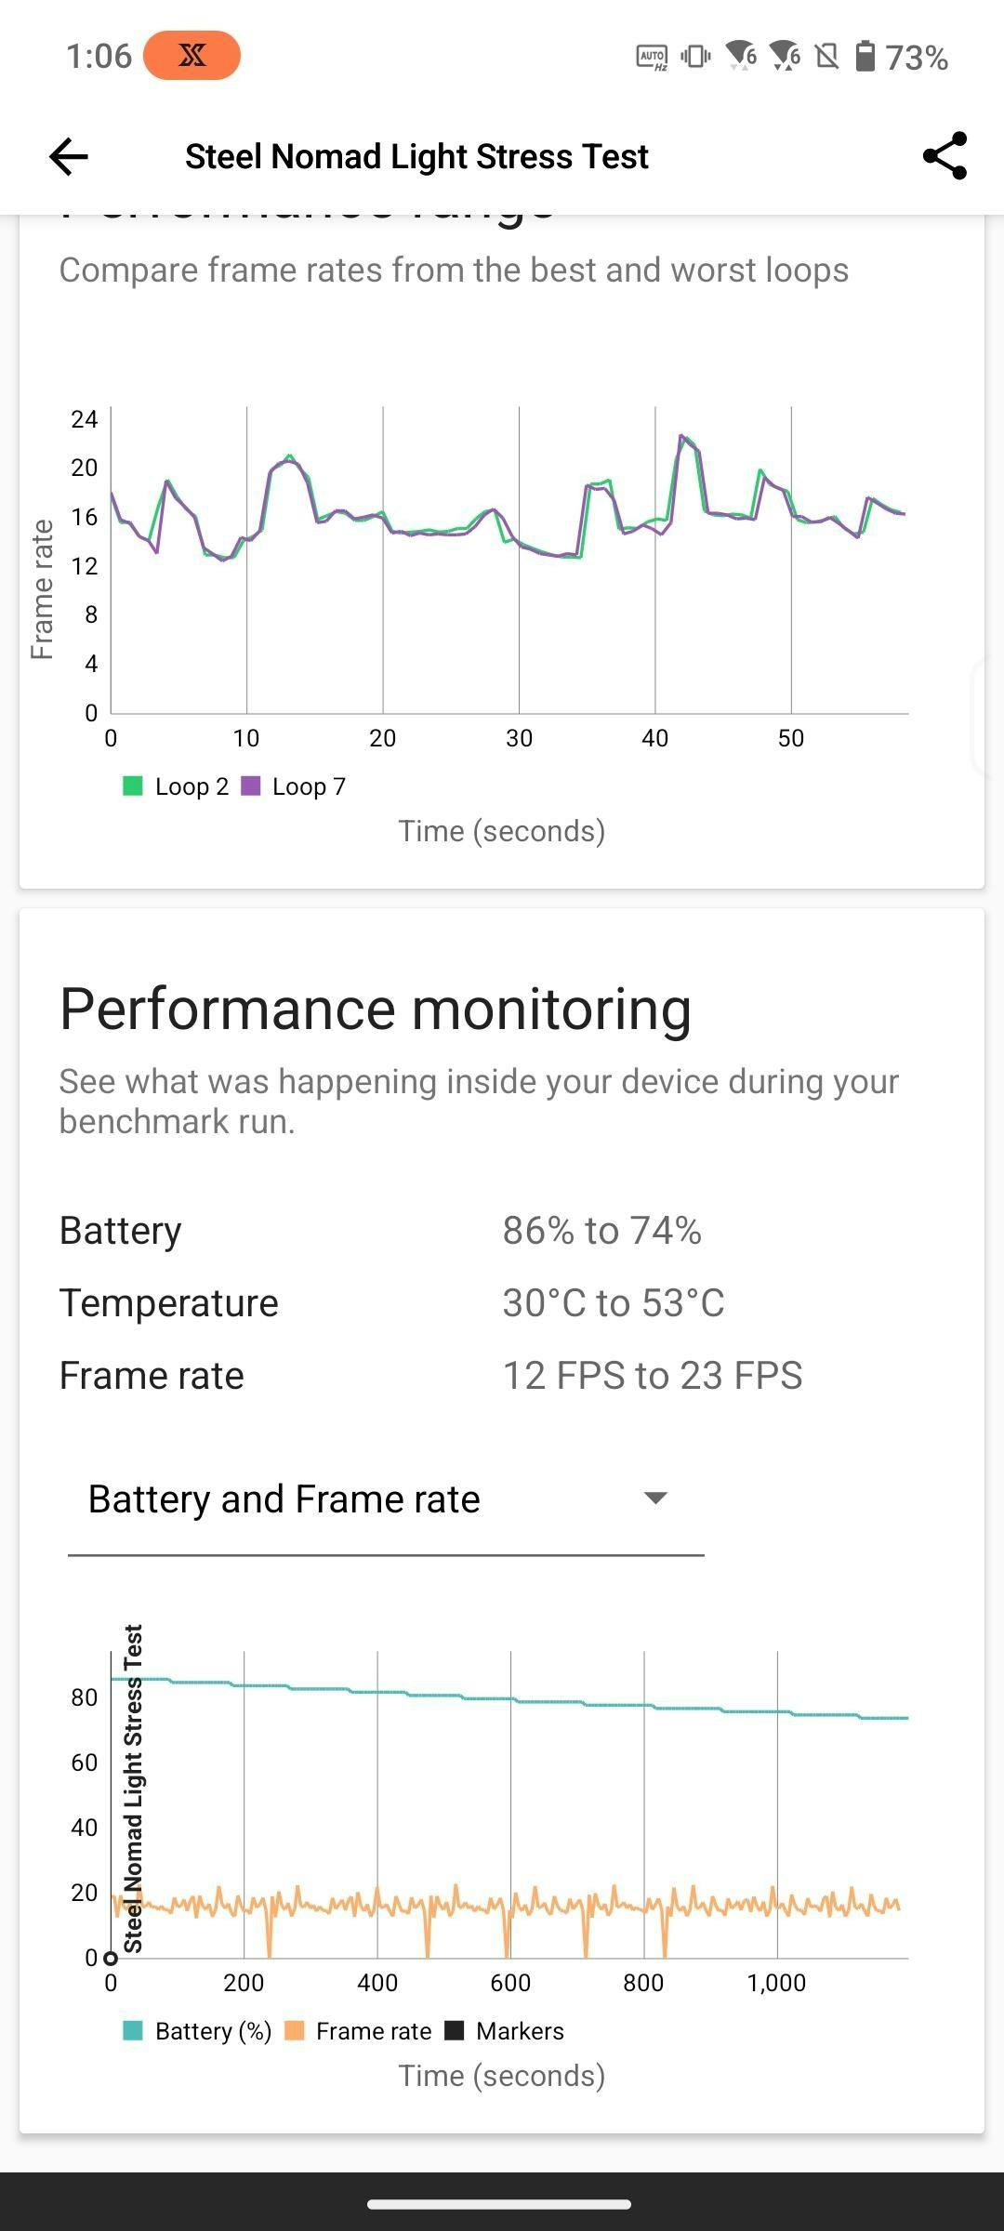1004x2231 pixels.
Task: Tap the first Wi-Fi 6 status icon
Action: pyautogui.click(x=741, y=57)
